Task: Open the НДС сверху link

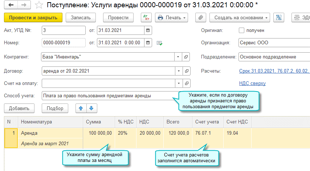Action: (x=252, y=83)
